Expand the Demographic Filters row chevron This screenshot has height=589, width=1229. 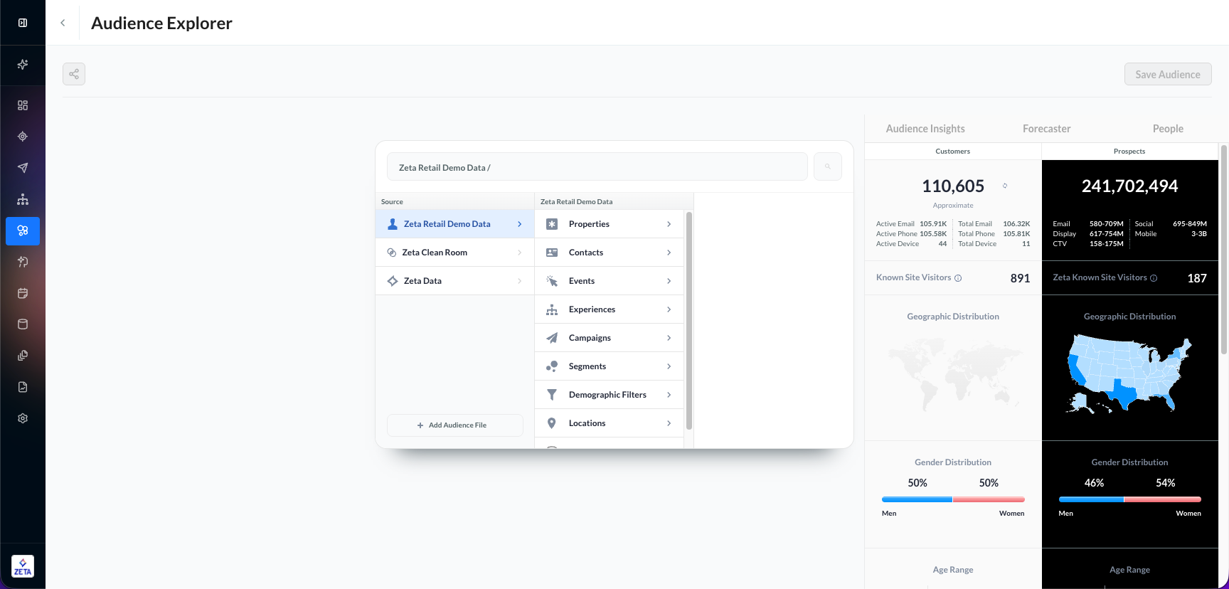tap(669, 395)
